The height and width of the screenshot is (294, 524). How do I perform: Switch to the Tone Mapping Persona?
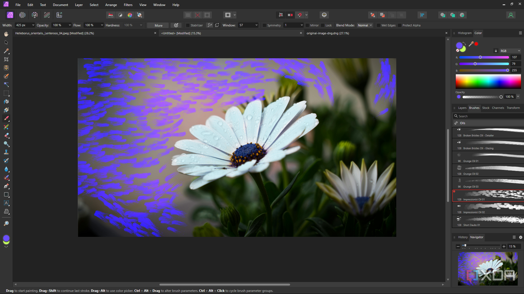click(47, 15)
